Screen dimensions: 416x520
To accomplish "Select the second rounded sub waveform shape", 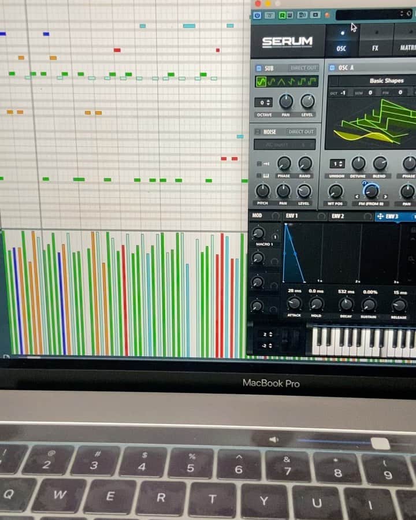I will pos(272,81).
